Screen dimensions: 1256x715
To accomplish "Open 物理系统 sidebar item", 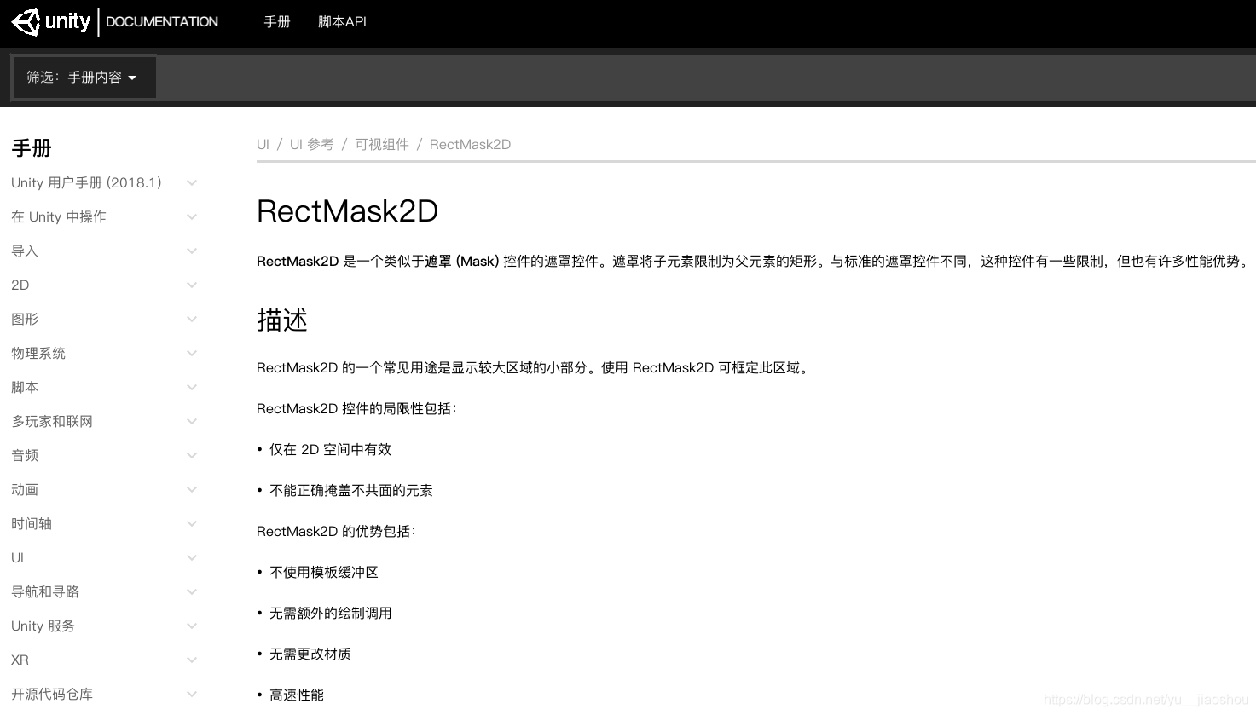I will (x=38, y=354).
